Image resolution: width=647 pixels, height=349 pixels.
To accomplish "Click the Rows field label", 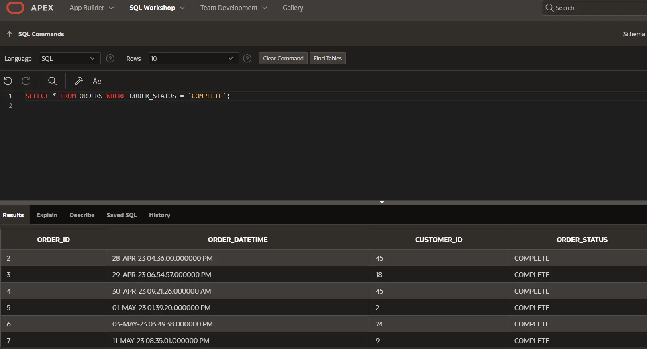I will (133, 59).
